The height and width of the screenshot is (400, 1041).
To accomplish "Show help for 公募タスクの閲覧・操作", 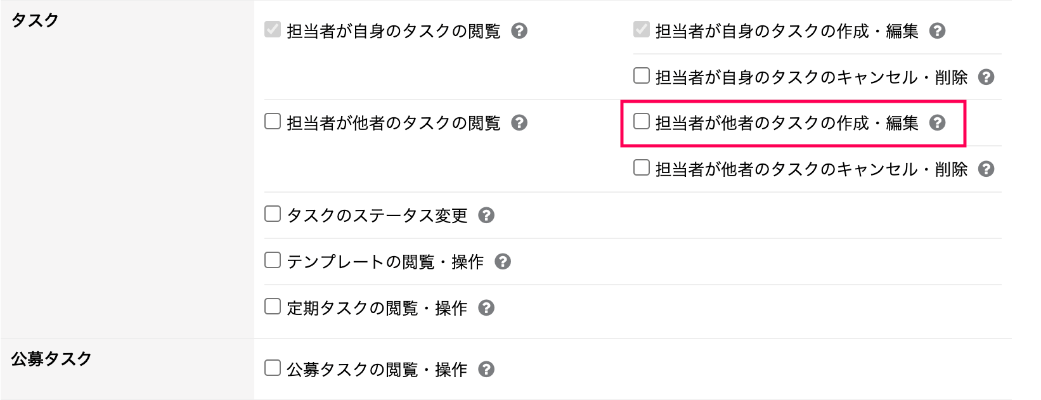I will point(486,369).
